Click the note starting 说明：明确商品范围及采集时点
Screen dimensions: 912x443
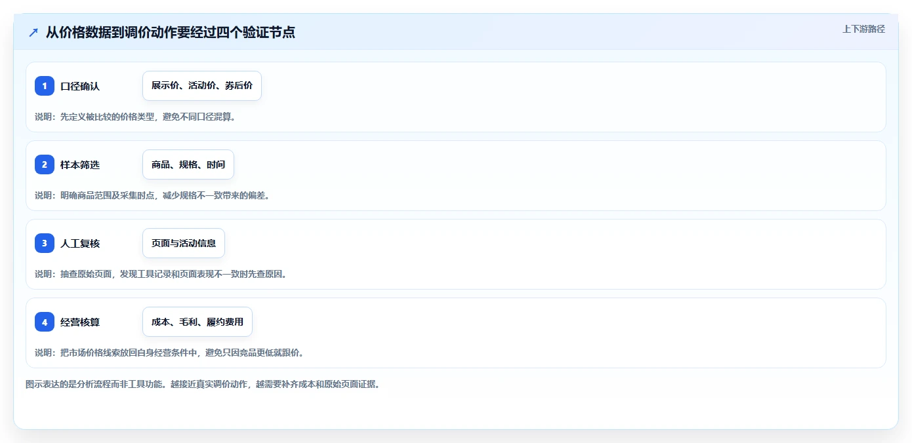152,195
